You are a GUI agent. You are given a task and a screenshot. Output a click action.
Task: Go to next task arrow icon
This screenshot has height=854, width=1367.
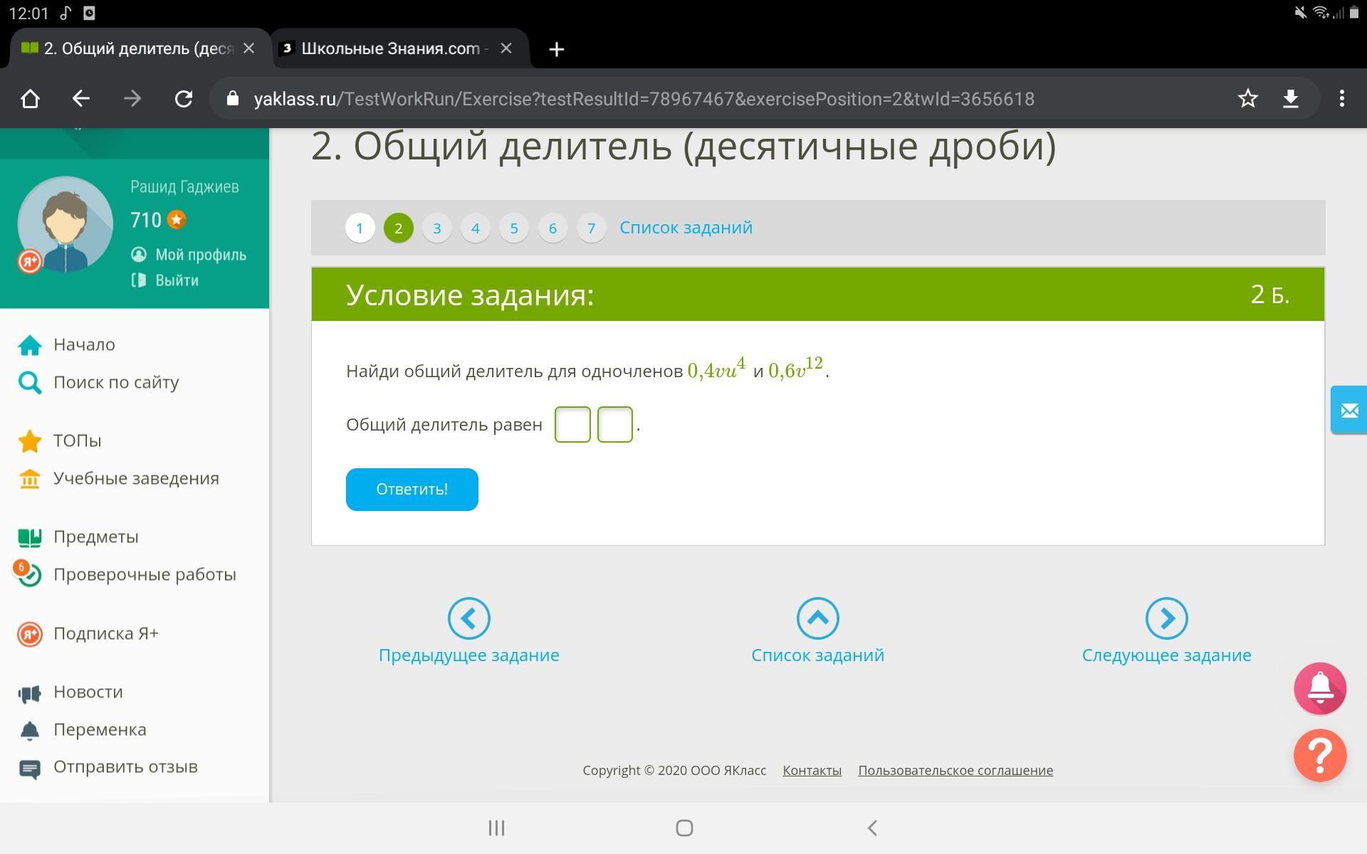pyautogui.click(x=1166, y=618)
